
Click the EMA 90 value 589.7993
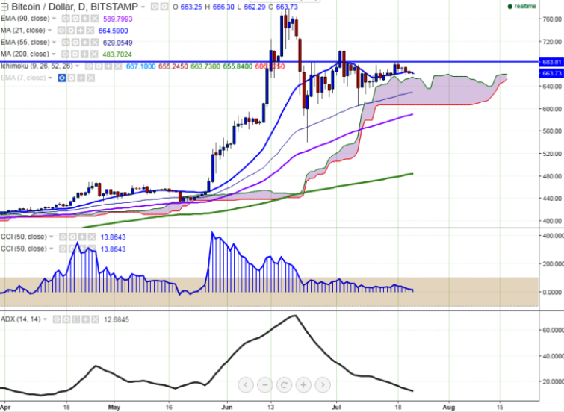(x=117, y=19)
